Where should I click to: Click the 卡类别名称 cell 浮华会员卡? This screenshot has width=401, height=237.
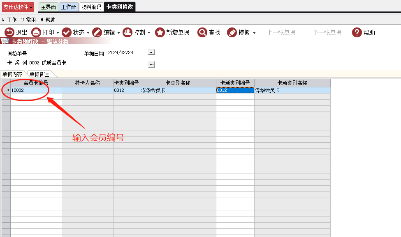point(178,90)
